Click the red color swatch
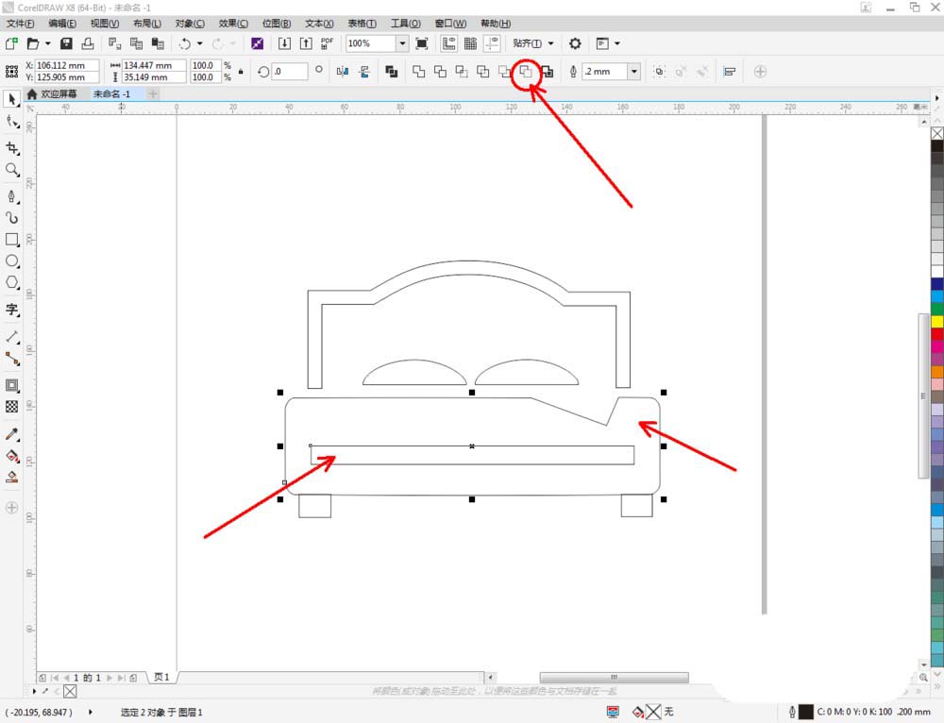 pos(936,334)
